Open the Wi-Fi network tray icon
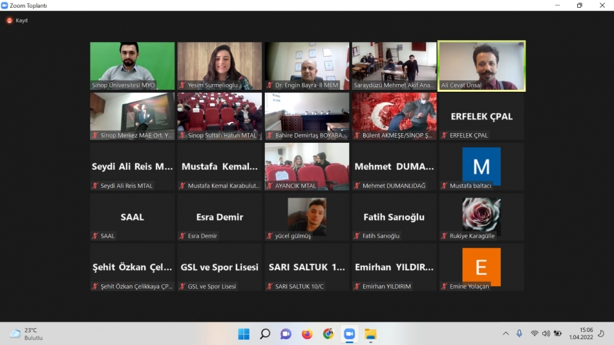 pyautogui.click(x=535, y=333)
